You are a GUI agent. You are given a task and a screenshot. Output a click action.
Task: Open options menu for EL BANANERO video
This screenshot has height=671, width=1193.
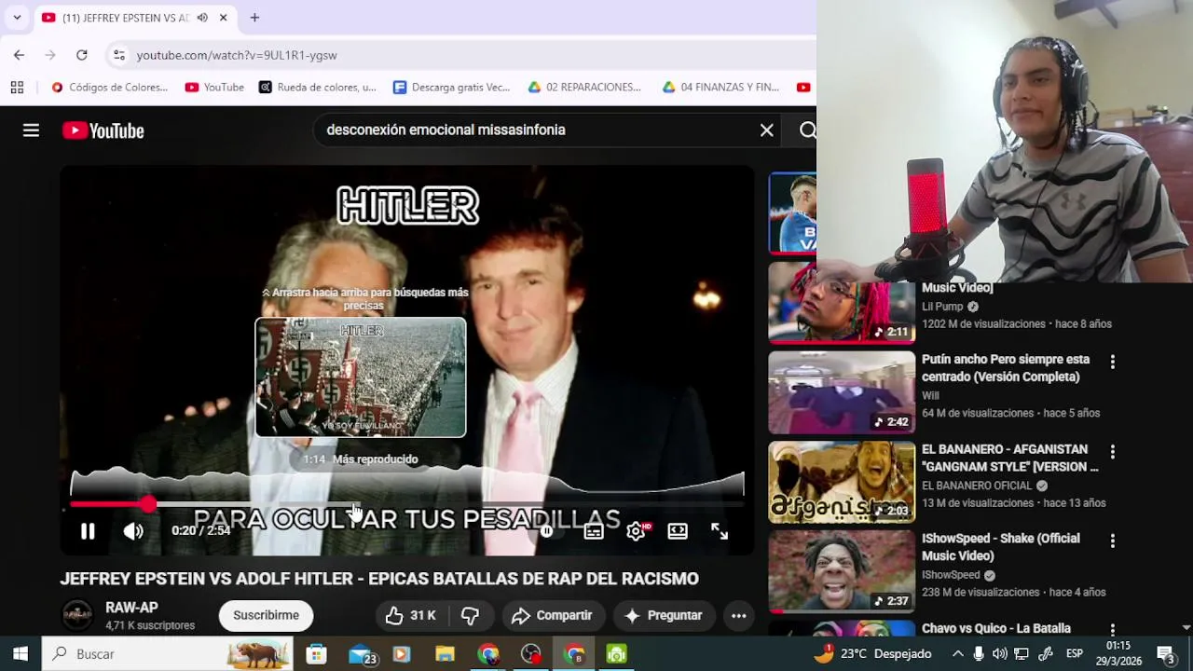pyautogui.click(x=1112, y=452)
